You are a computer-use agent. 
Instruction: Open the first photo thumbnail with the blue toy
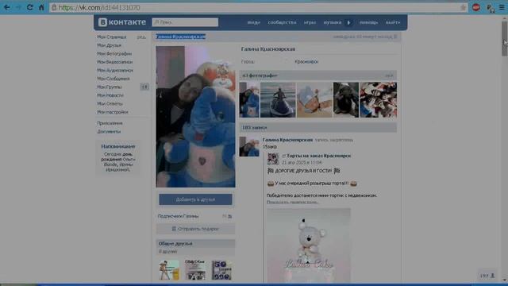point(249,100)
